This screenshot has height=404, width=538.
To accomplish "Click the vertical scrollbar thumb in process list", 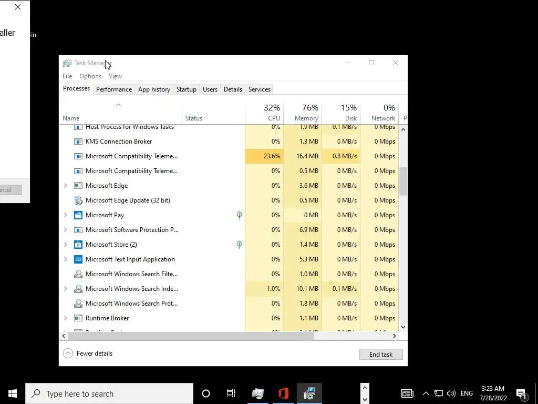I will (403, 181).
